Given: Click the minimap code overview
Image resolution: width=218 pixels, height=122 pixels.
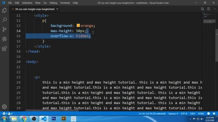Looking at the screenshot, I should (x=208, y=19).
